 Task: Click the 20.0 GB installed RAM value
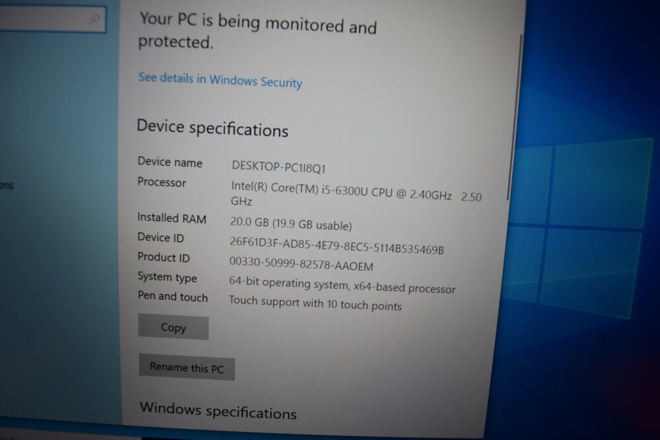pyautogui.click(x=291, y=224)
